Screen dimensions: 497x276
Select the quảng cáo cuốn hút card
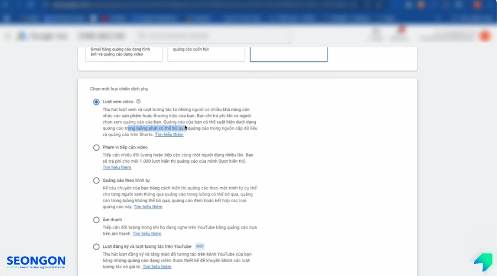[x=206, y=54]
